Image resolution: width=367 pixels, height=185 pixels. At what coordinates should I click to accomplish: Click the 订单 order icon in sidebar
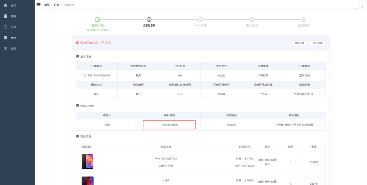point(5,27)
